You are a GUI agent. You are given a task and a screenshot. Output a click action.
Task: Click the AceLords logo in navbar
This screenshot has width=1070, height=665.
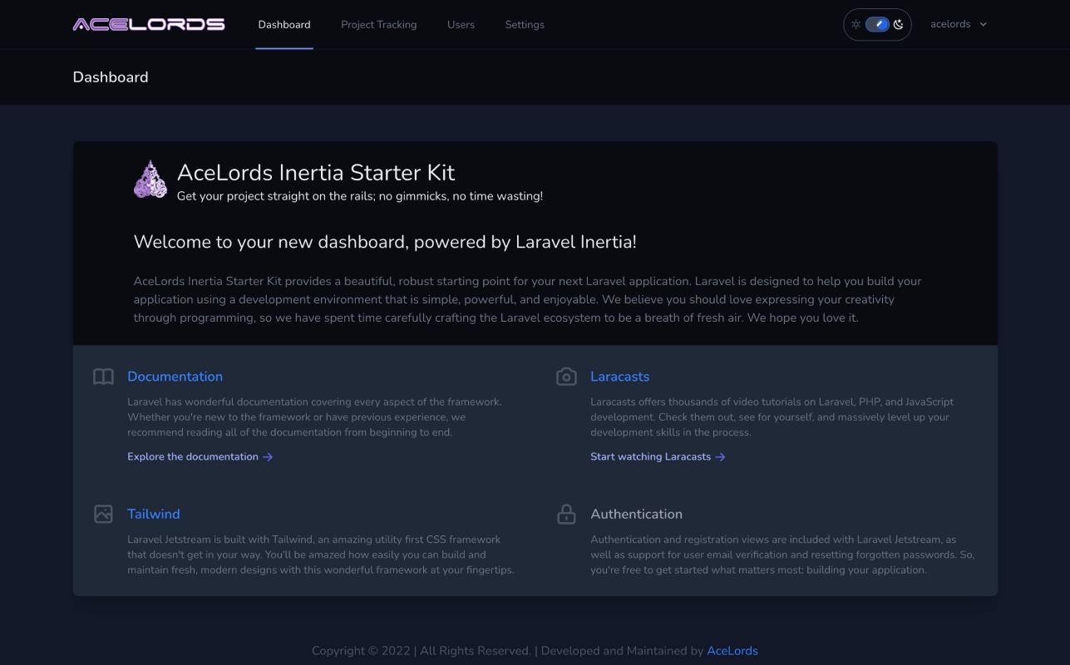pyautogui.click(x=149, y=24)
